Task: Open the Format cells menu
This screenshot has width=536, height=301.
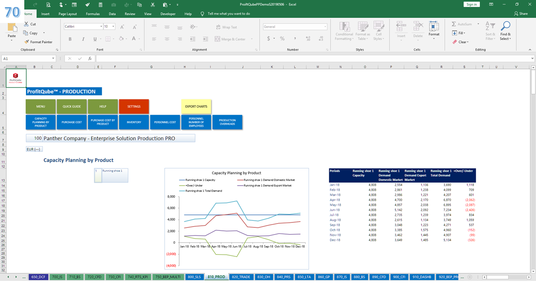Action: point(434,30)
